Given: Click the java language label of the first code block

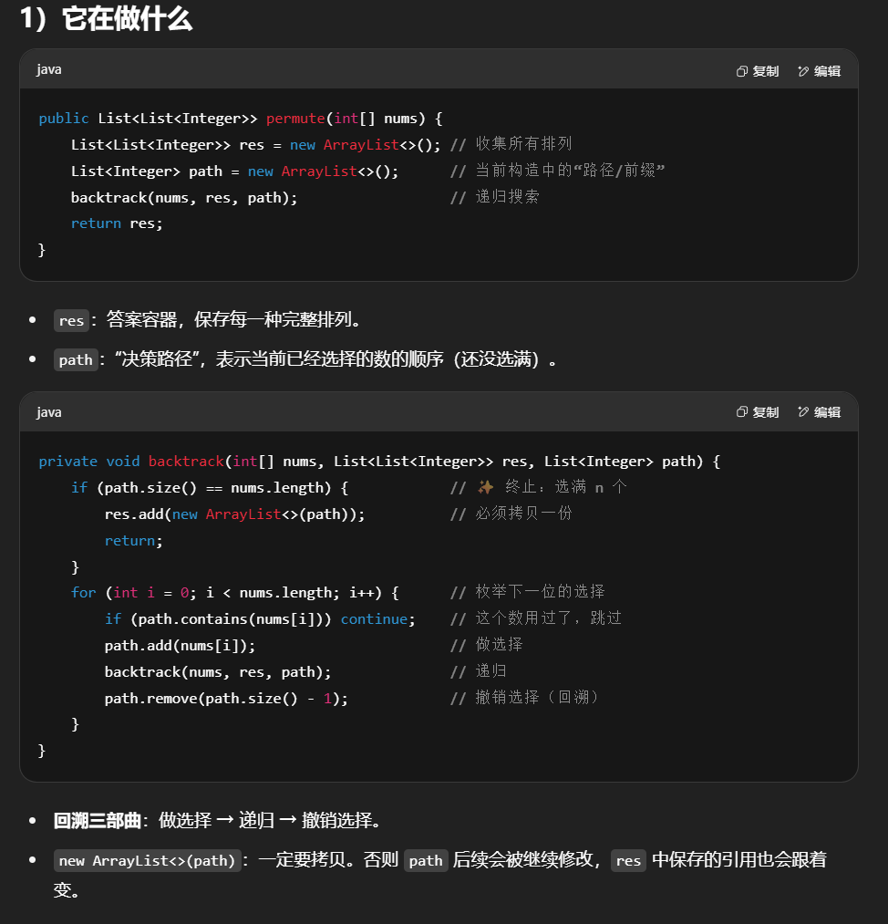Looking at the screenshot, I should pos(49,70).
